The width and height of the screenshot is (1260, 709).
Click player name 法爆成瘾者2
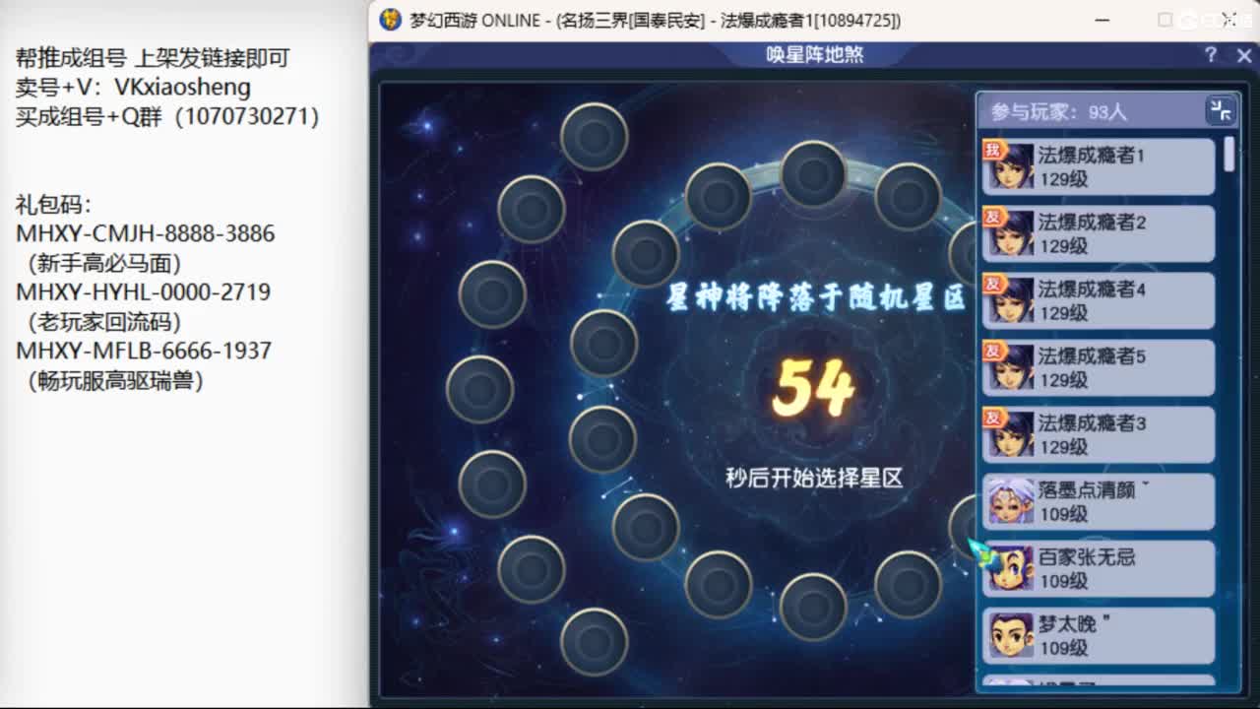(x=1092, y=223)
